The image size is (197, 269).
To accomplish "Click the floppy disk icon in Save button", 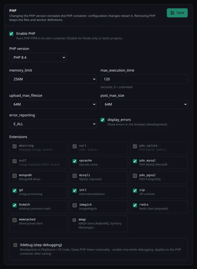I will tap(172, 13).
